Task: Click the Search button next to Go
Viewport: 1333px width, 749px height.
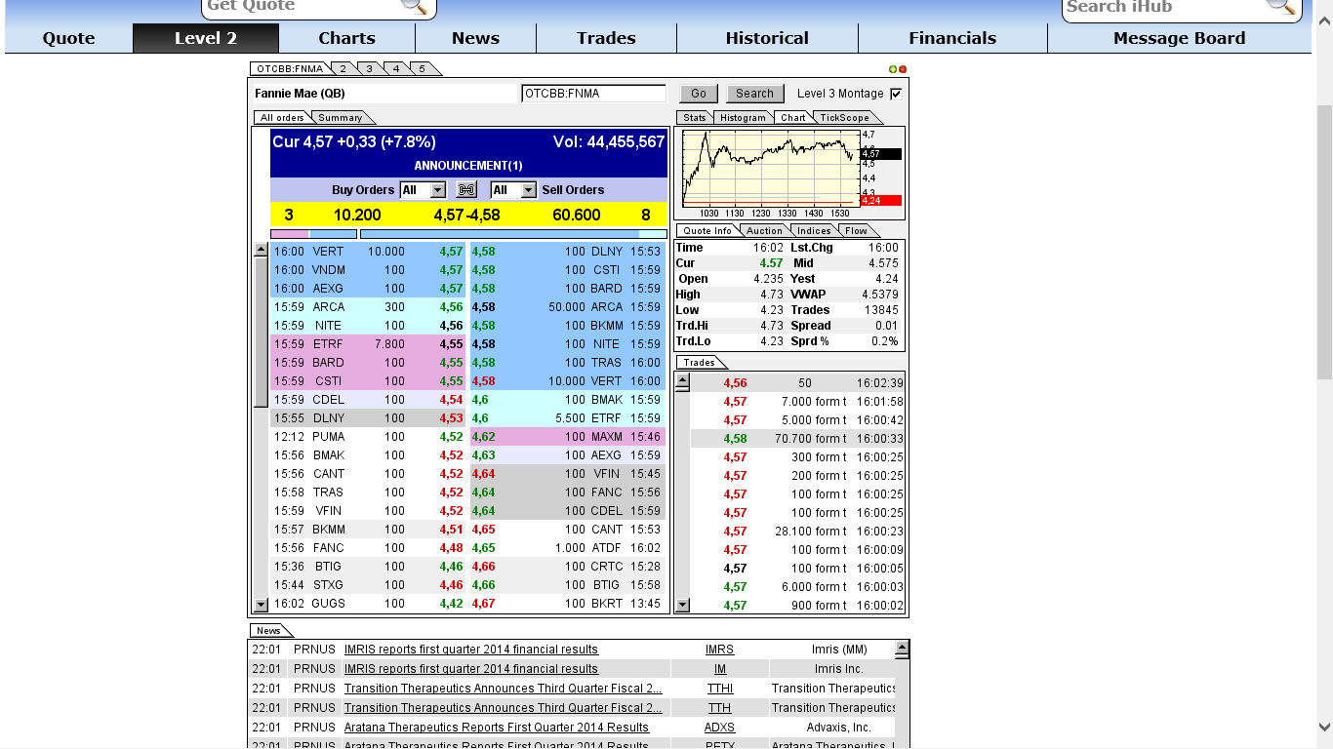Action: tap(754, 93)
